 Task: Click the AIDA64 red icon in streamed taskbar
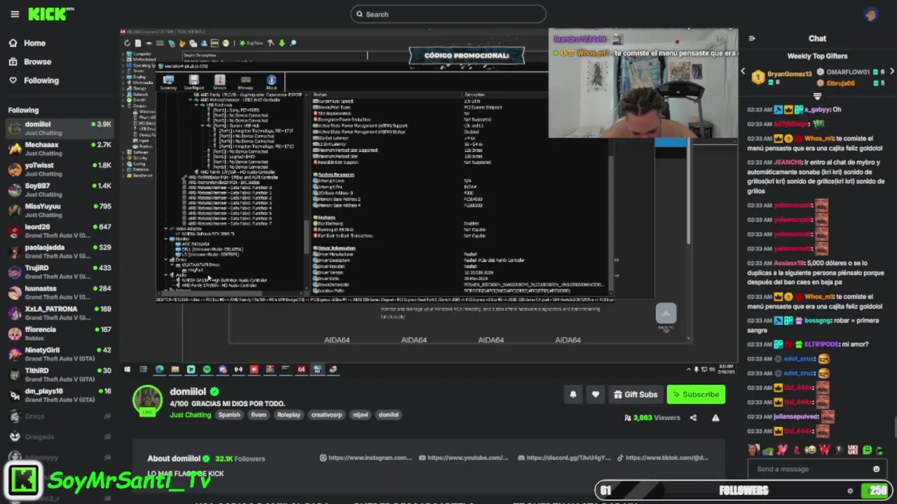tap(301, 369)
